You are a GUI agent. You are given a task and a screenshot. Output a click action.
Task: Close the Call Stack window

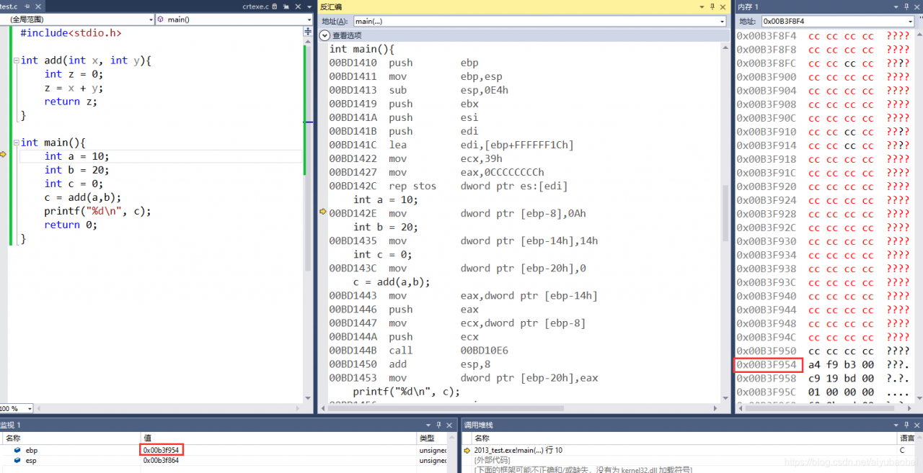click(x=917, y=425)
